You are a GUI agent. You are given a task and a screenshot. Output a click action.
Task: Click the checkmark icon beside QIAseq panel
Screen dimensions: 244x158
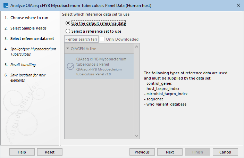tap(70, 66)
